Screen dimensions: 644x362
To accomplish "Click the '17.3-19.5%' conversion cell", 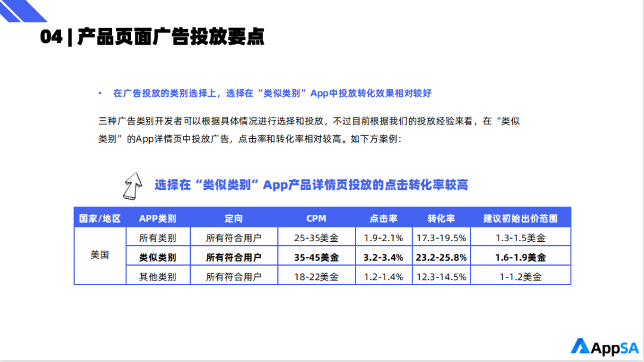I will point(441,238).
